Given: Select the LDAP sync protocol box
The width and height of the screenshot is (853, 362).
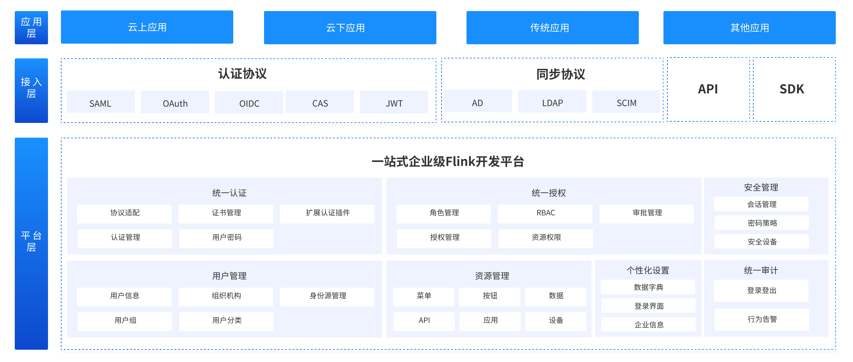Looking at the screenshot, I should coord(552,101).
